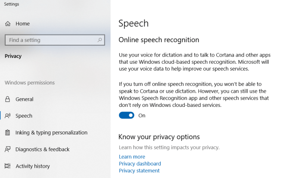The height and width of the screenshot is (178, 293).
Task: Focus the Find a setting box
Action: [55, 40]
